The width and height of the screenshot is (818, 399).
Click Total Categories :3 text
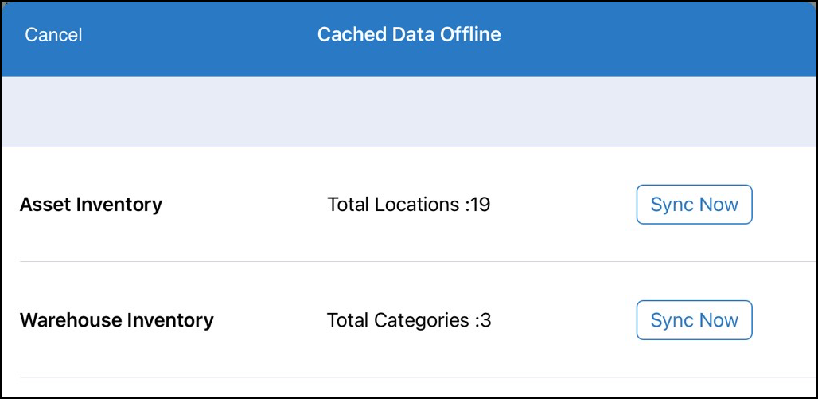(x=408, y=320)
